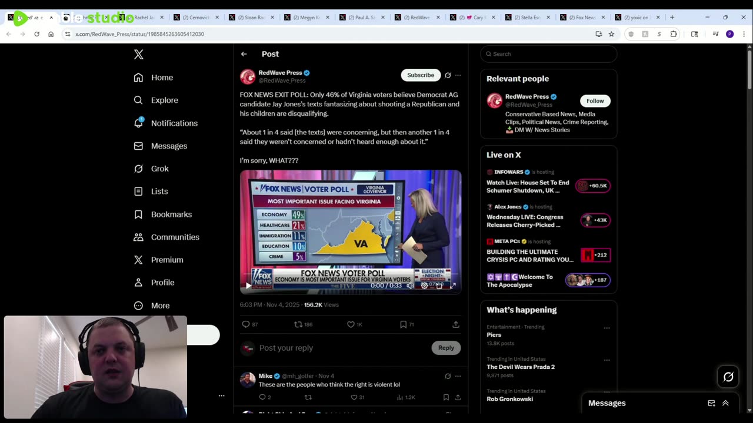Click Subscribe on RedWave Press post

pos(421,75)
